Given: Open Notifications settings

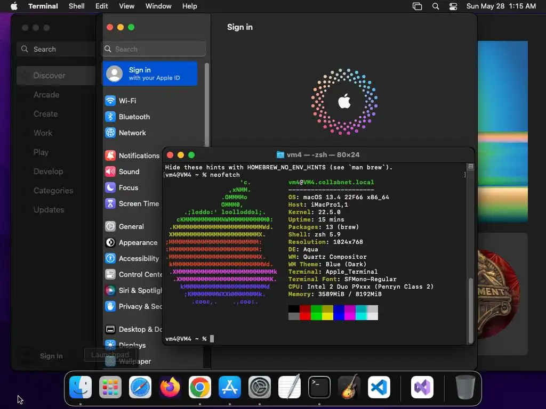Looking at the screenshot, I should (x=133, y=156).
